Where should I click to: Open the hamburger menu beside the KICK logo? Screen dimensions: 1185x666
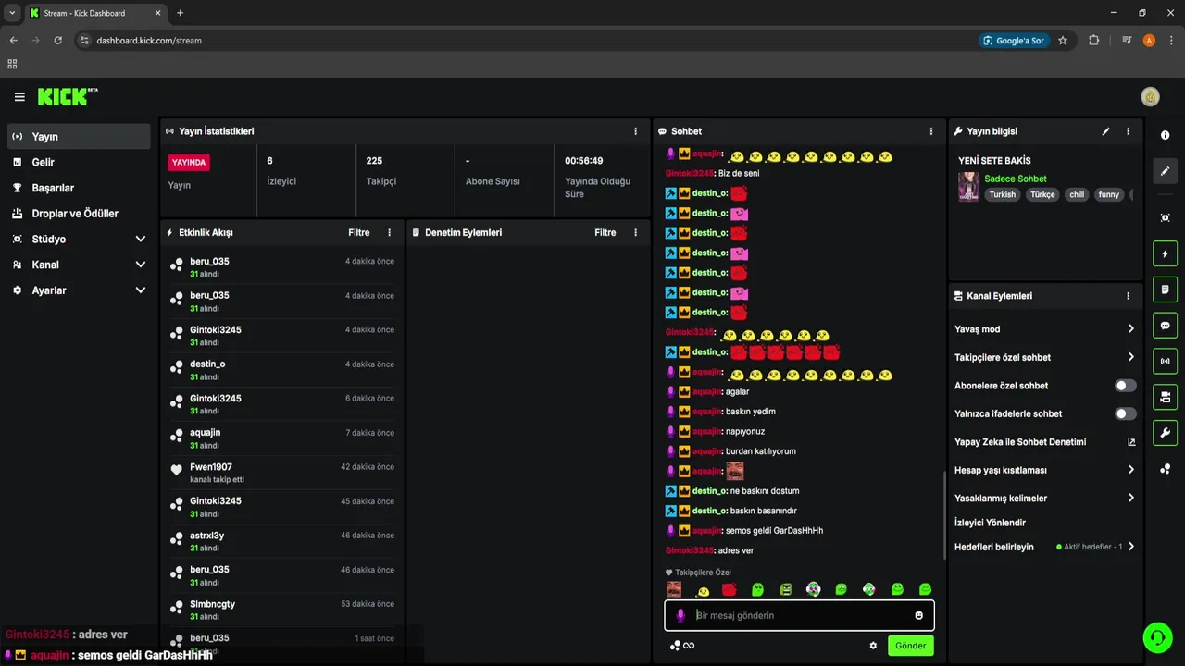point(19,96)
